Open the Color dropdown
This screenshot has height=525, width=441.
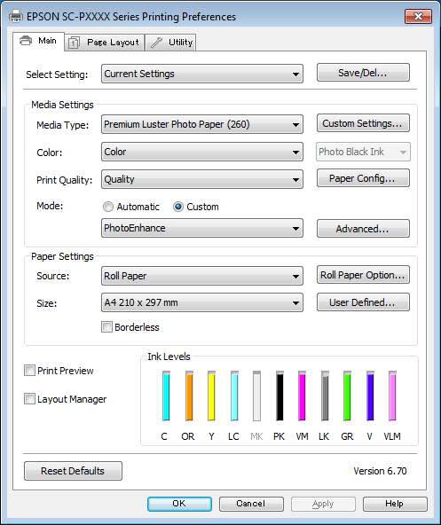pos(202,152)
